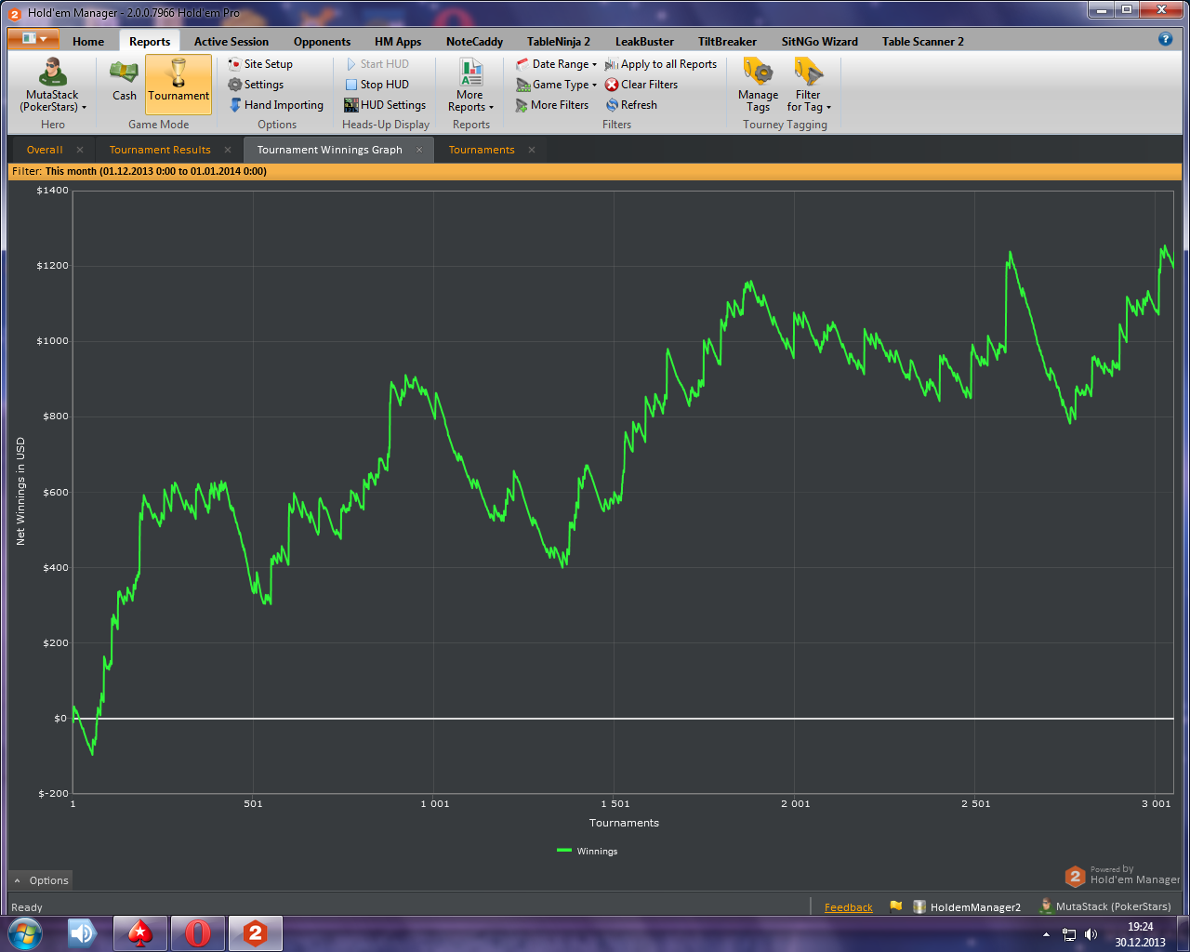
Task: Open the More Reports dropdown
Action: [x=470, y=86]
